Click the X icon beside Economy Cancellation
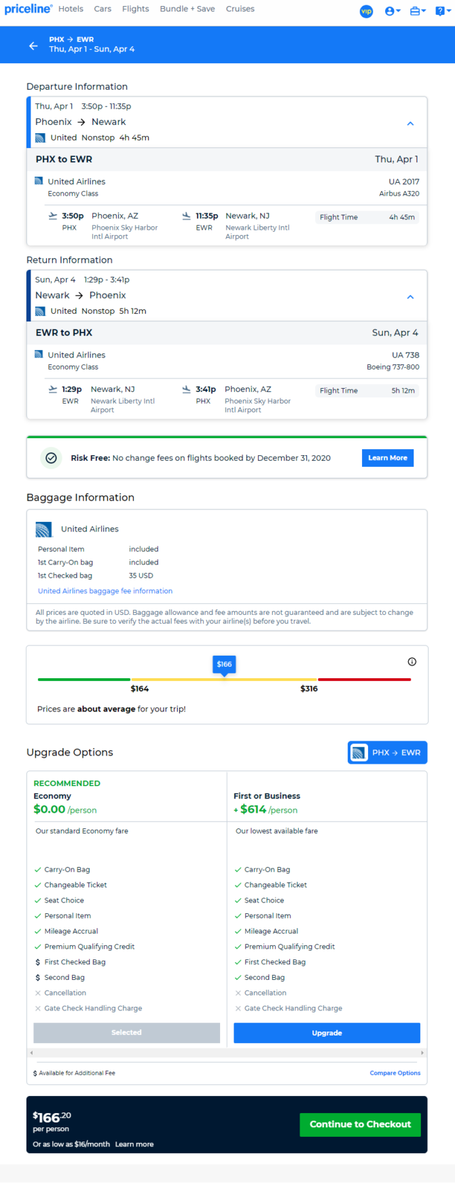 (x=38, y=993)
